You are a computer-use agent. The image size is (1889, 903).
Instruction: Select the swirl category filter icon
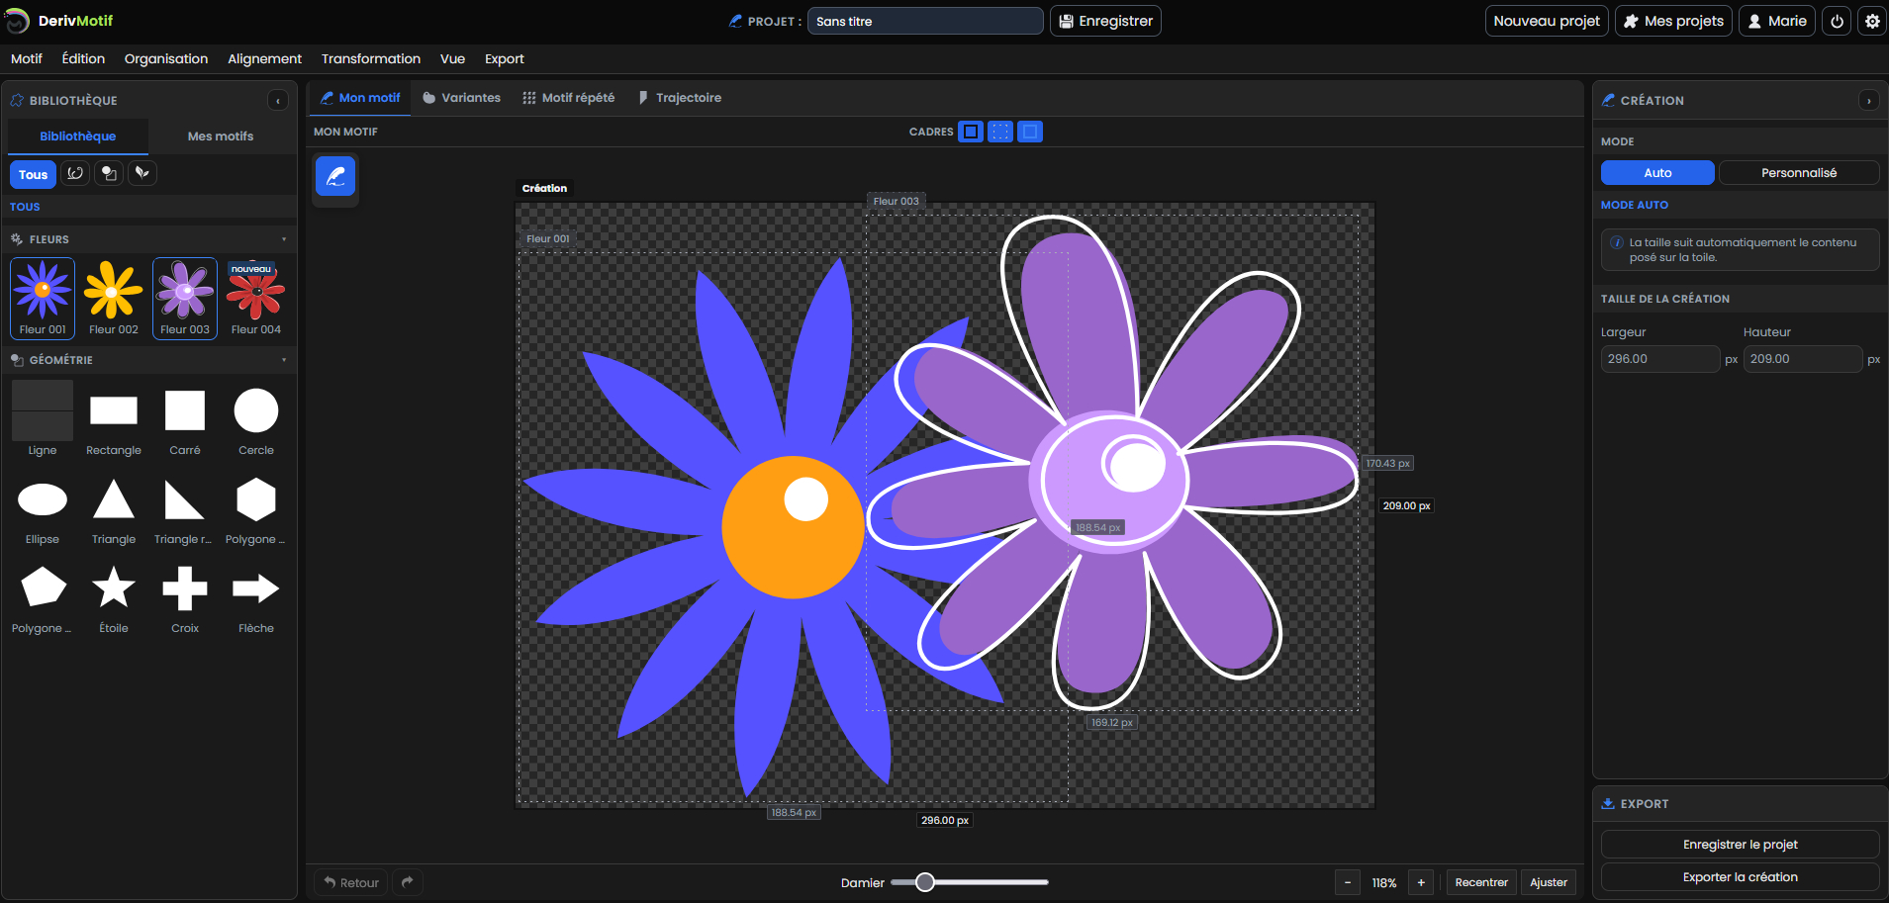click(75, 173)
